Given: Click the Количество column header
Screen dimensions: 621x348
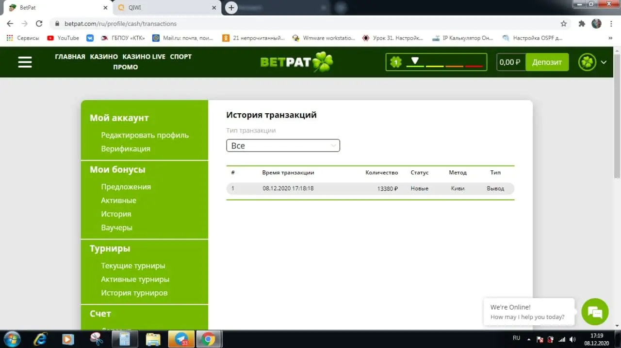Looking at the screenshot, I should click(382, 172).
